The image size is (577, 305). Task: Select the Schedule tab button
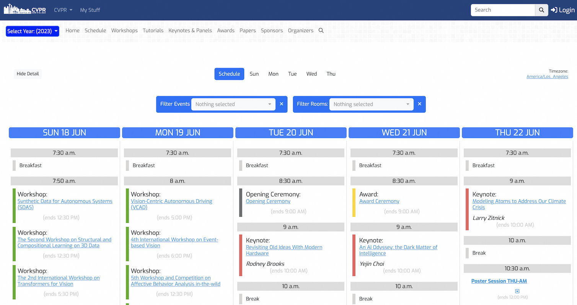pyautogui.click(x=229, y=74)
